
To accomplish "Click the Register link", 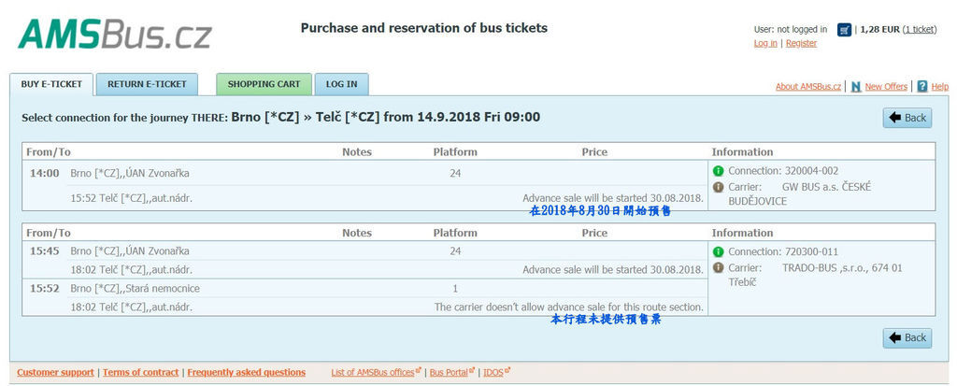I will click(801, 43).
